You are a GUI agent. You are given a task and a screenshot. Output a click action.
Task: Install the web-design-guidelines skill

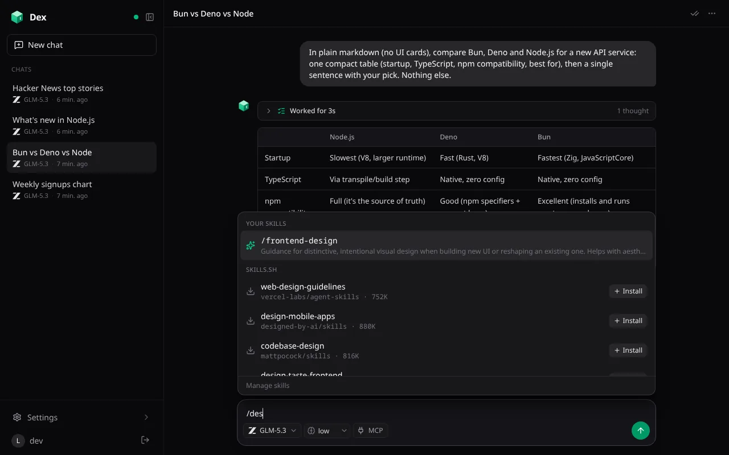[x=628, y=291]
